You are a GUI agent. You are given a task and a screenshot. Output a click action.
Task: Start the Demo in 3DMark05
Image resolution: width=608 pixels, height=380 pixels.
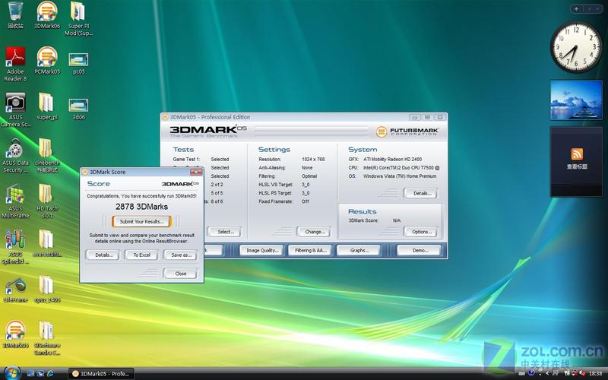420,251
